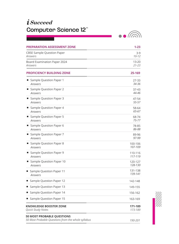Click the pink dot beside rainbow arcs
179x244 pixels.
tap(125, 36)
